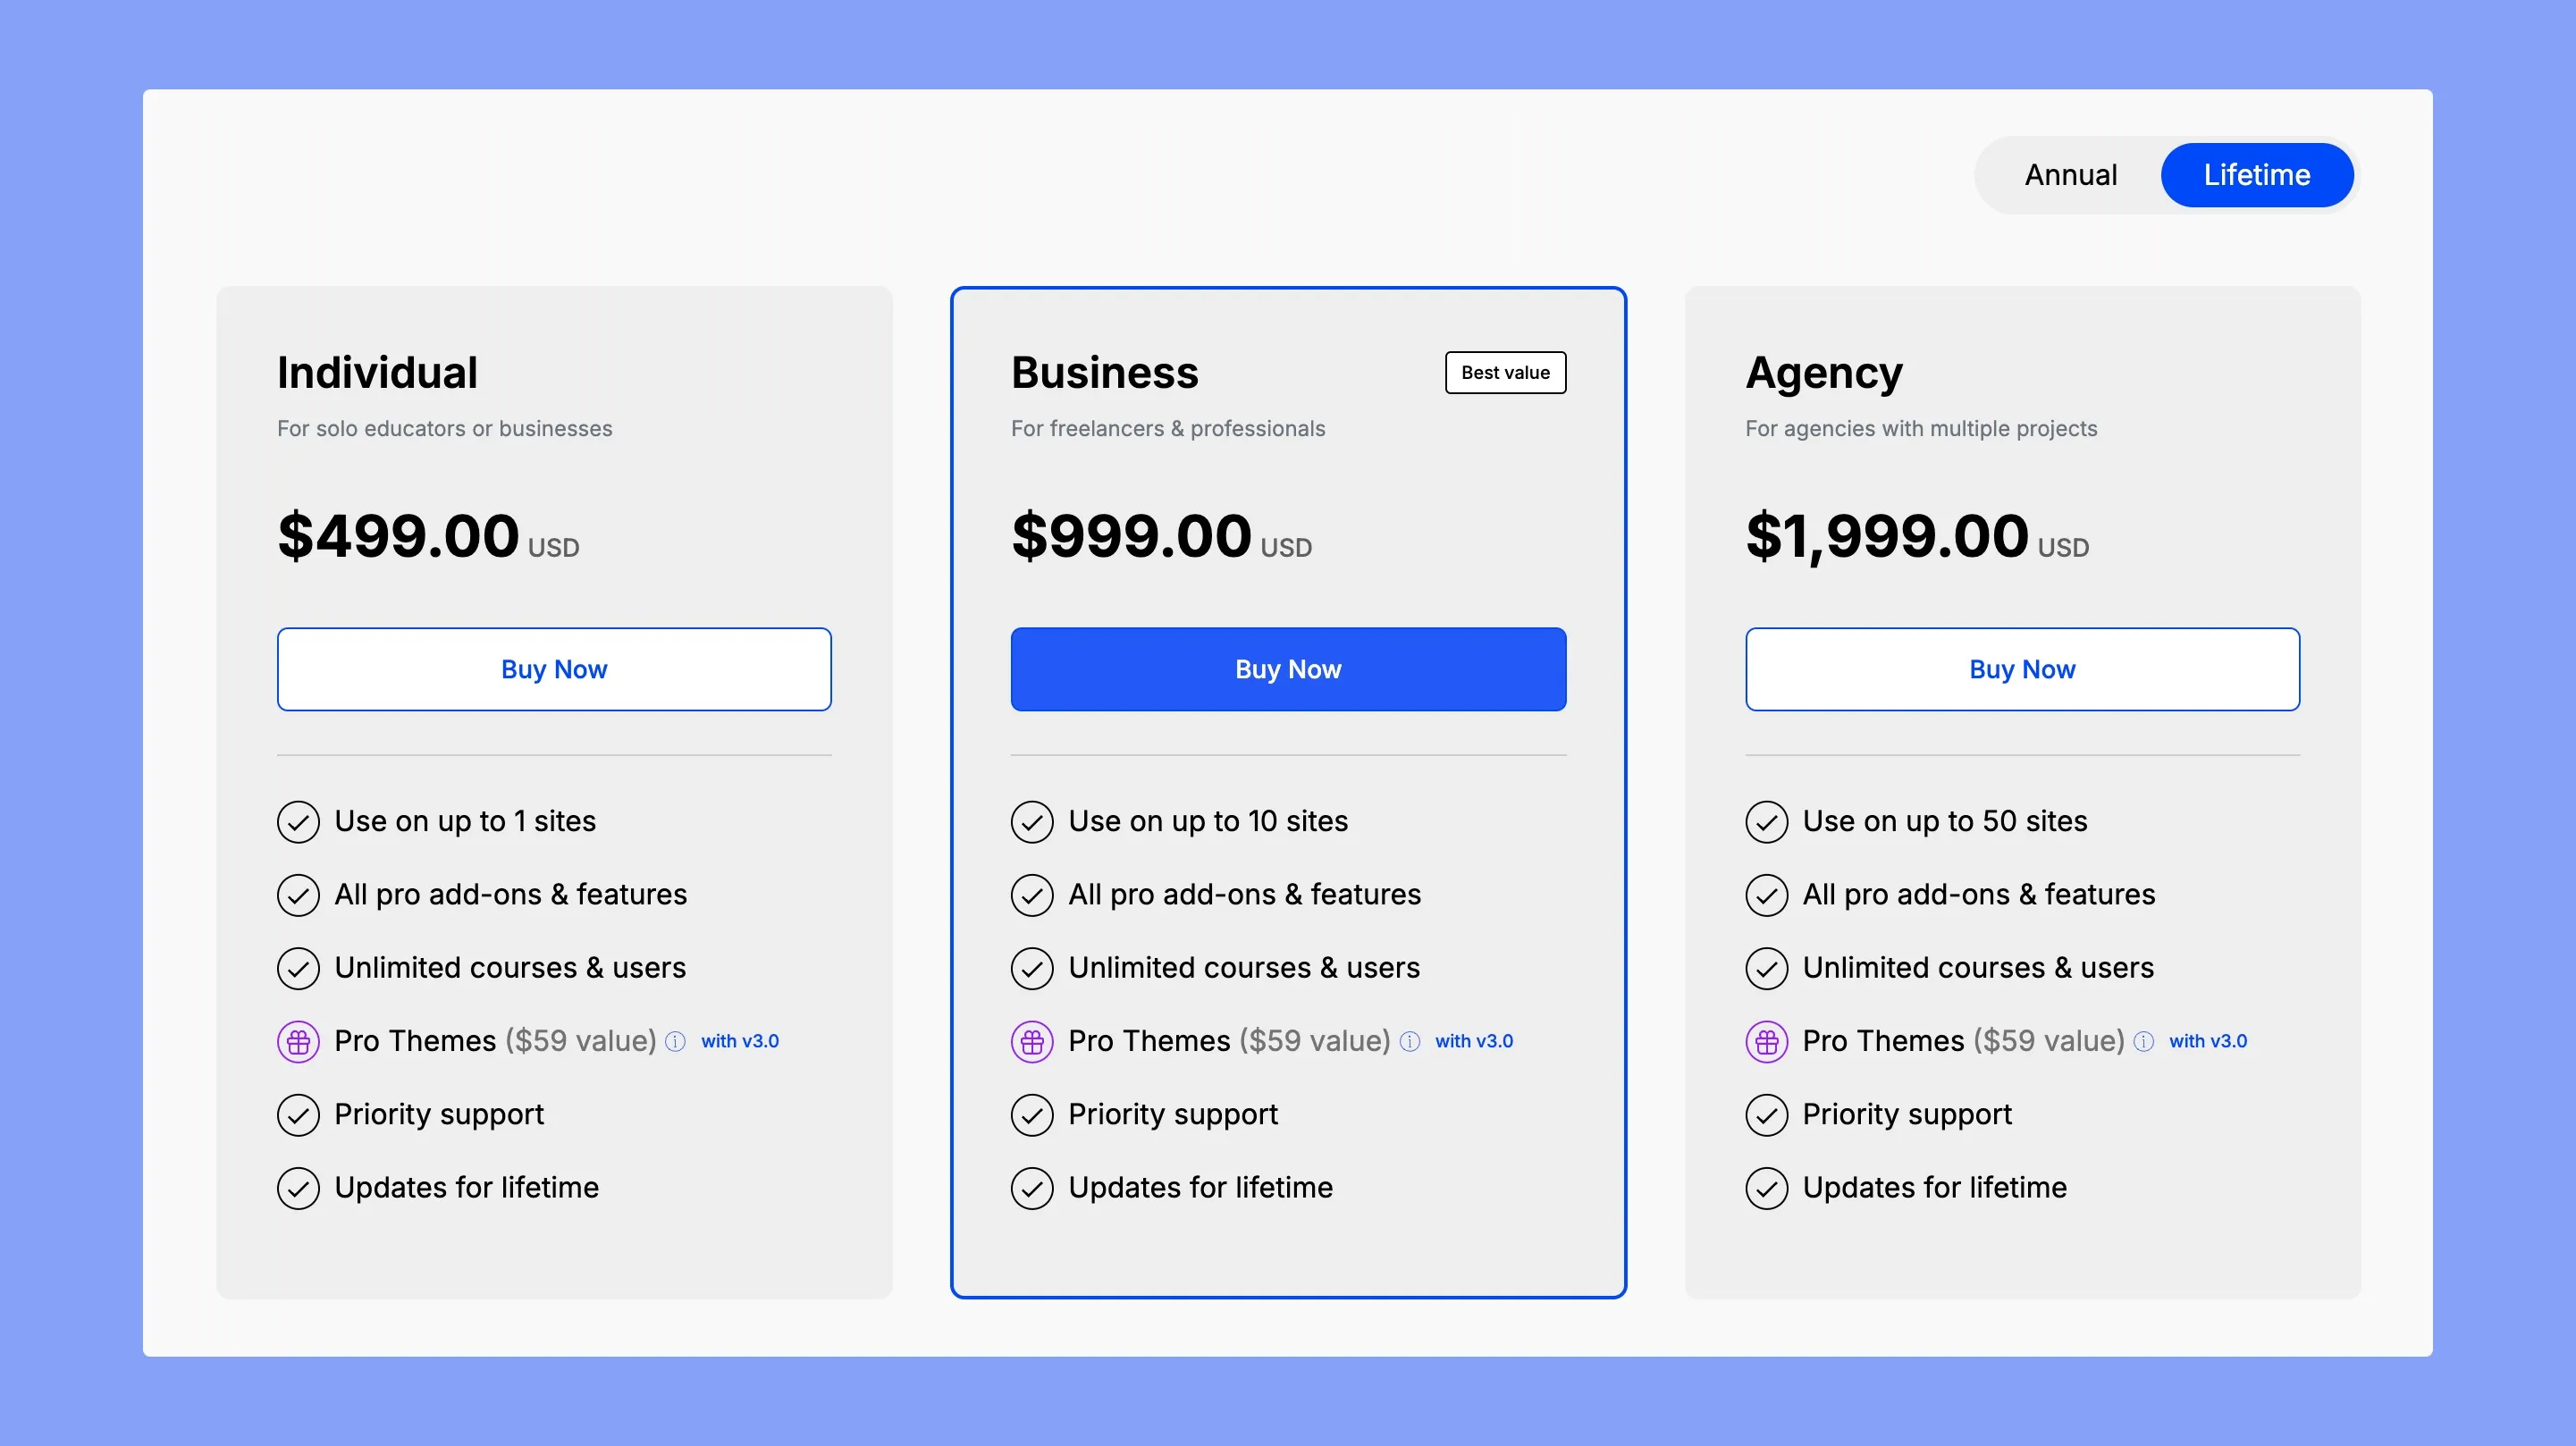Click the info icon next to Pro Themes on Individual
Screen dimensions: 2576x1446
pyautogui.click(x=676, y=1040)
